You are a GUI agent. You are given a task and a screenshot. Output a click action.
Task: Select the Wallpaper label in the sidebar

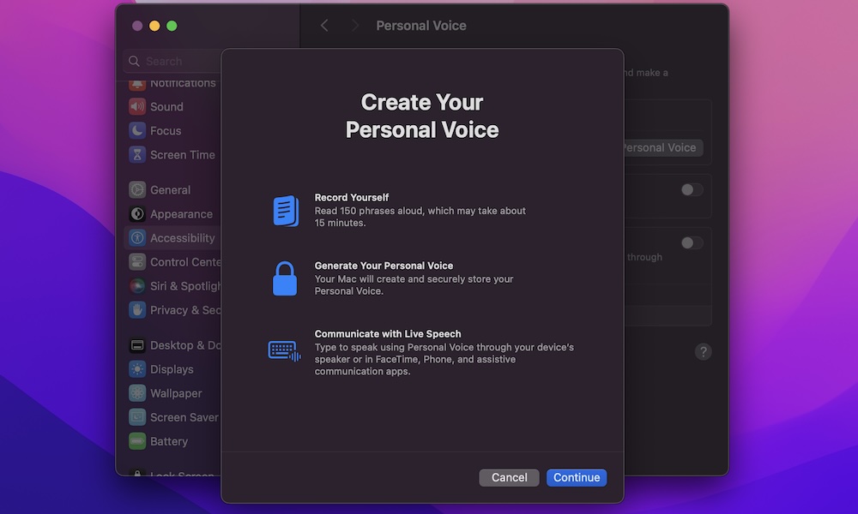tap(176, 393)
